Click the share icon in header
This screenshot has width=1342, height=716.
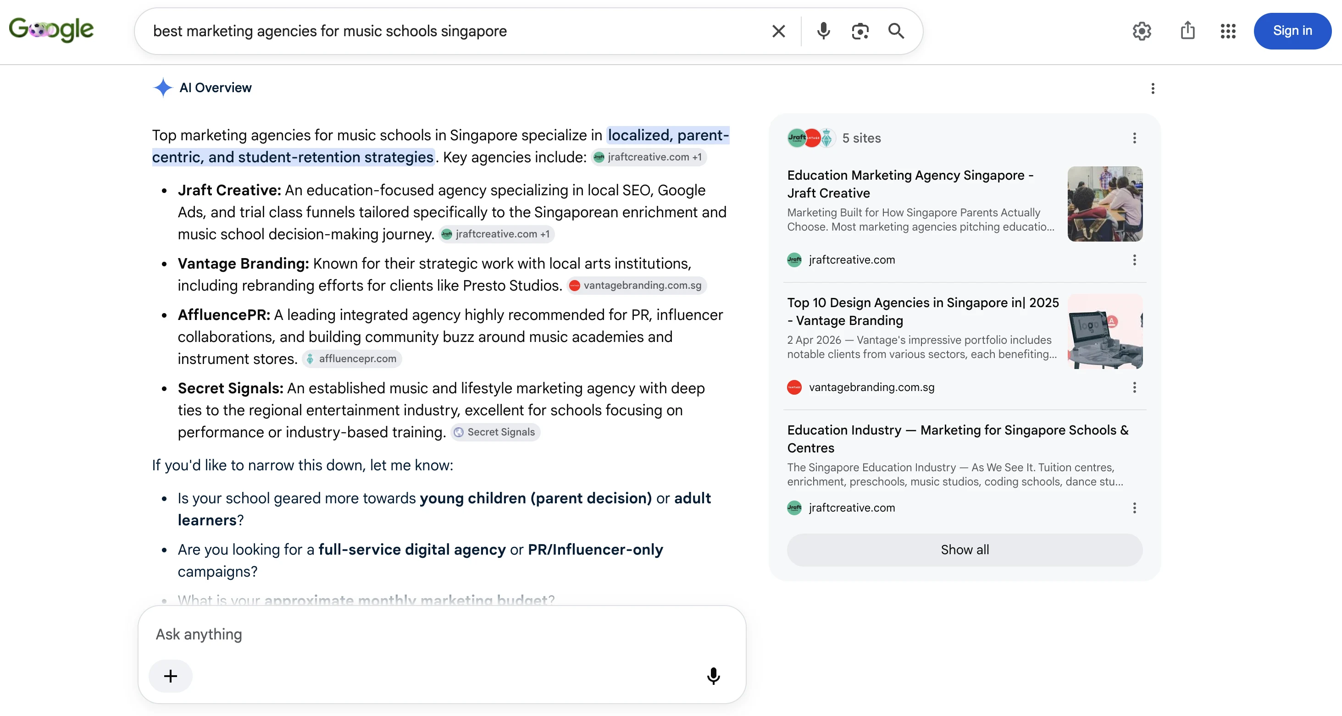1187,30
